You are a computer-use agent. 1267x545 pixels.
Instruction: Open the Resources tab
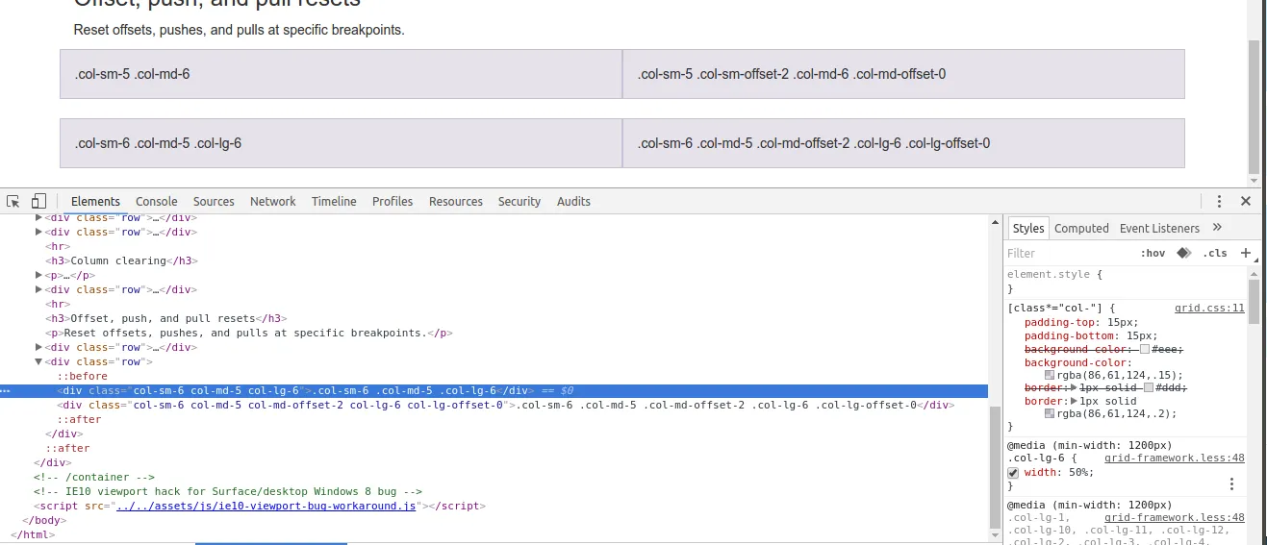coord(456,201)
